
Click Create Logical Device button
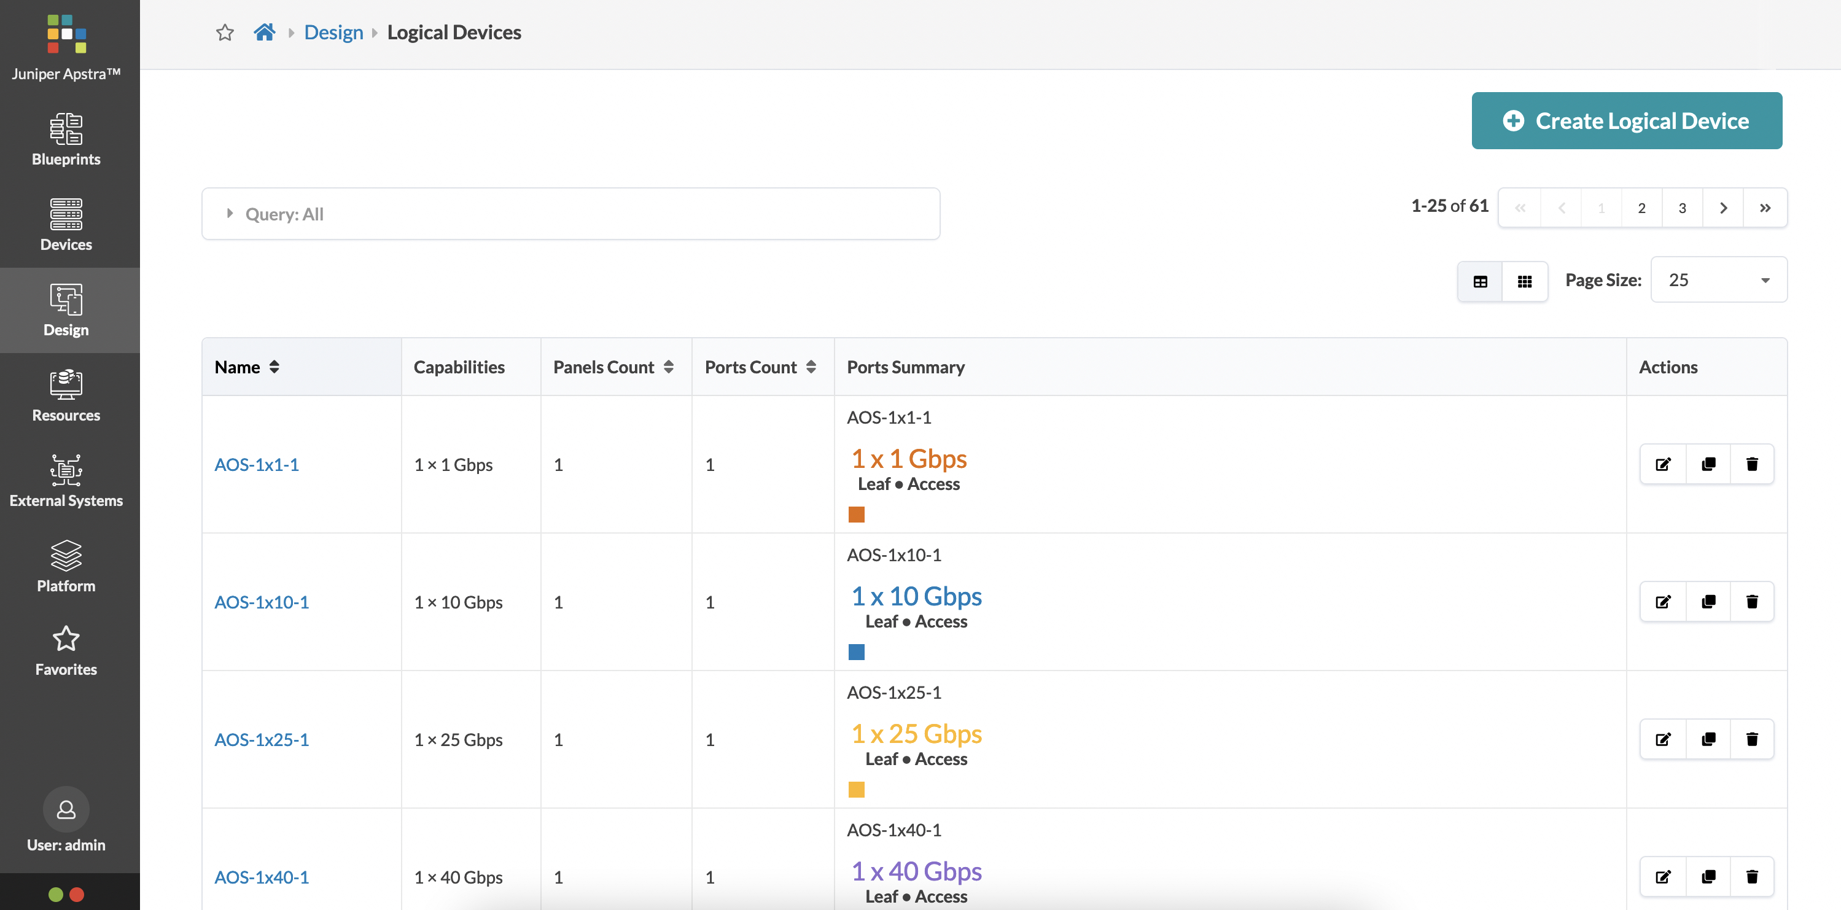point(1627,121)
